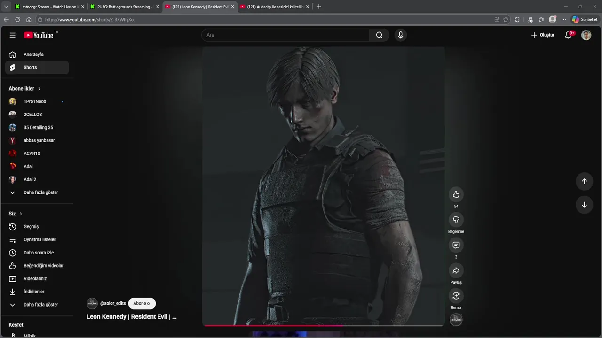
Task: Close the mtnozgr Stream tab
Action: pyautogui.click(x=83, y=7)
